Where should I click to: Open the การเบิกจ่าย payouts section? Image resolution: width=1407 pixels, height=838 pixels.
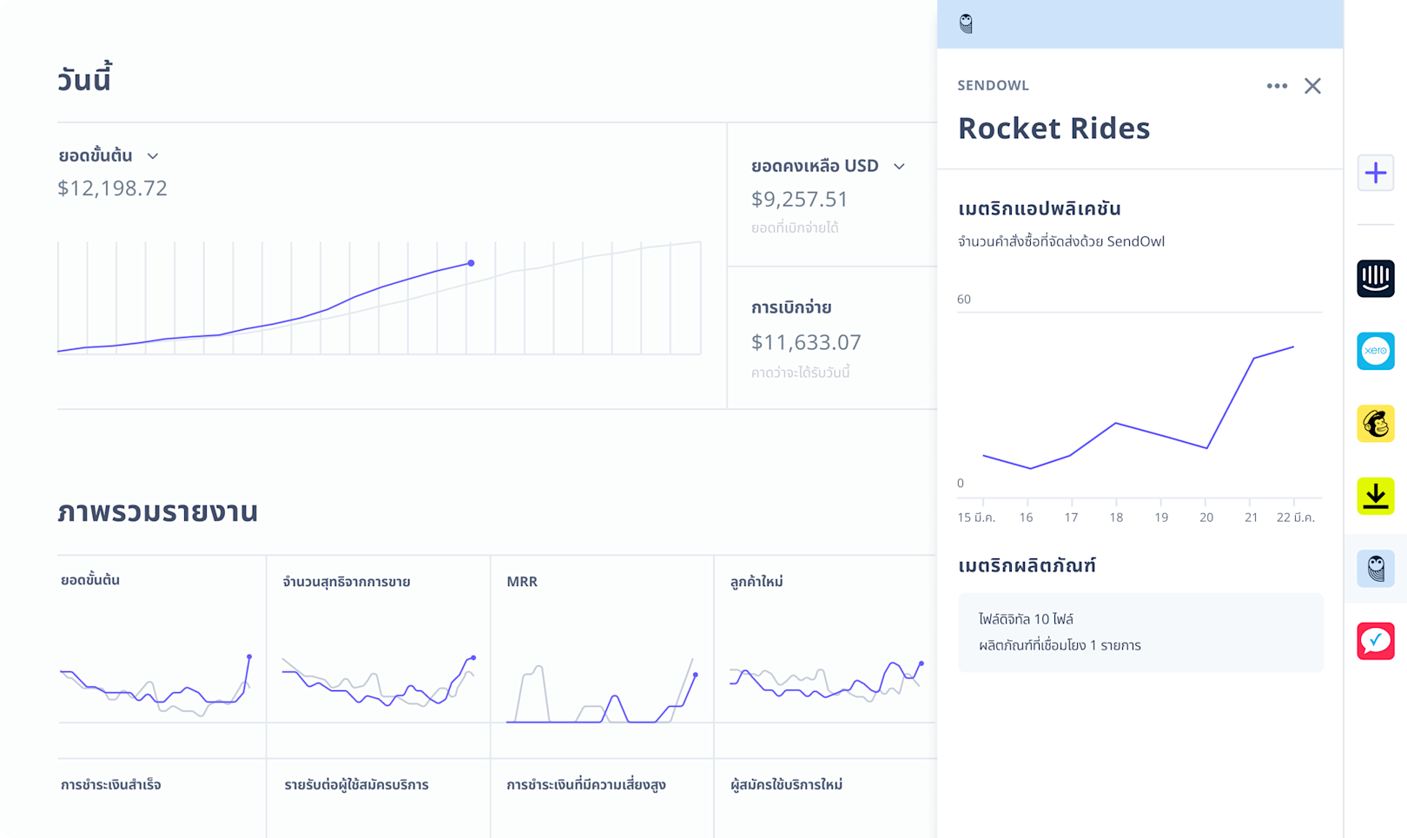pyautogui.click(x=791, y=307)
